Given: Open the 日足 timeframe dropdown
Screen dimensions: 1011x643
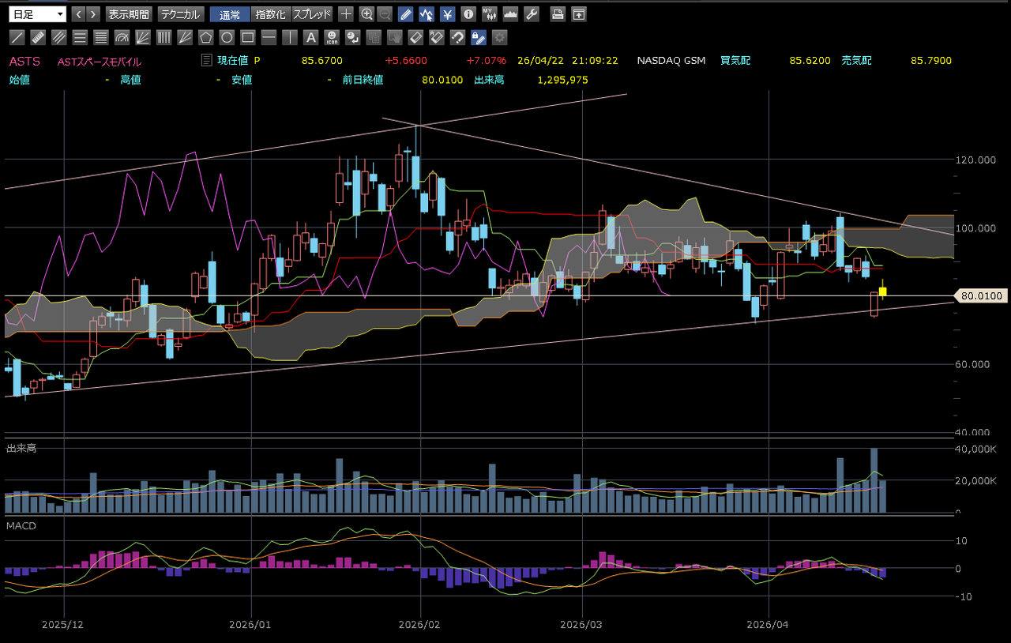Looking at the screenshot, I should pyautogui.click(x=37, y=14).
